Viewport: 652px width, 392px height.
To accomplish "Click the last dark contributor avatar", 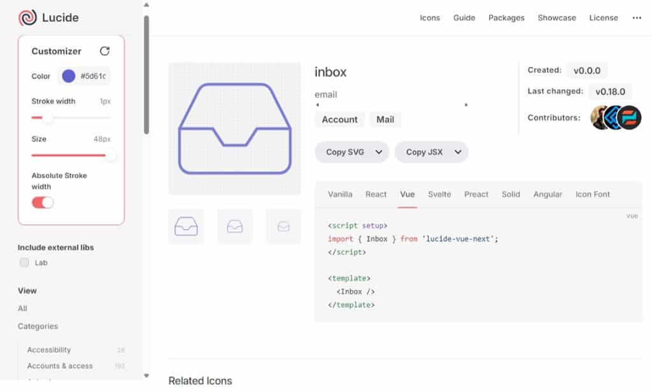I will click(x=629, y=117).
